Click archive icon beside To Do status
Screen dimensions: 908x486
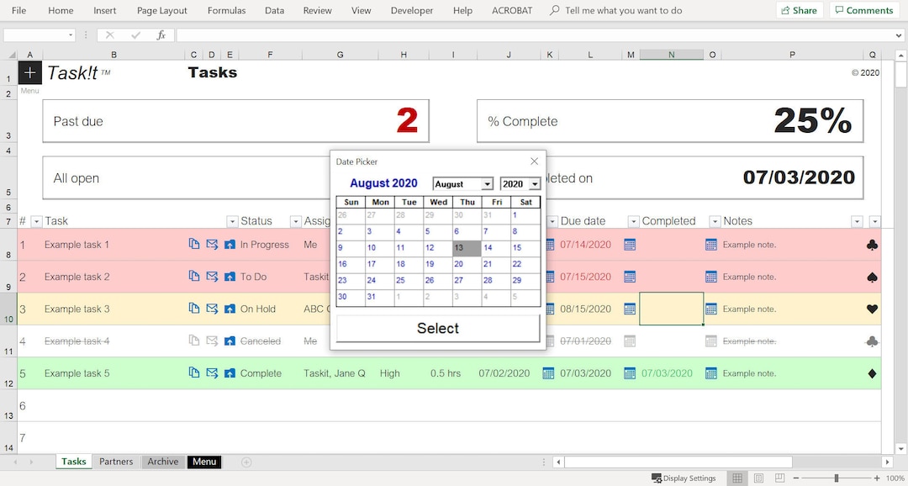230,277
